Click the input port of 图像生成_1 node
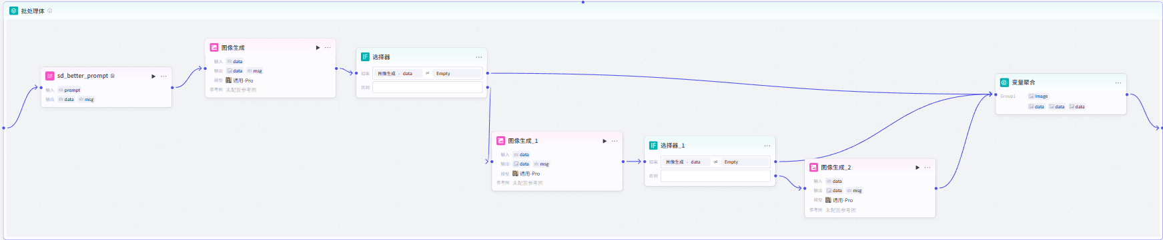 click(x=492, y=162)
